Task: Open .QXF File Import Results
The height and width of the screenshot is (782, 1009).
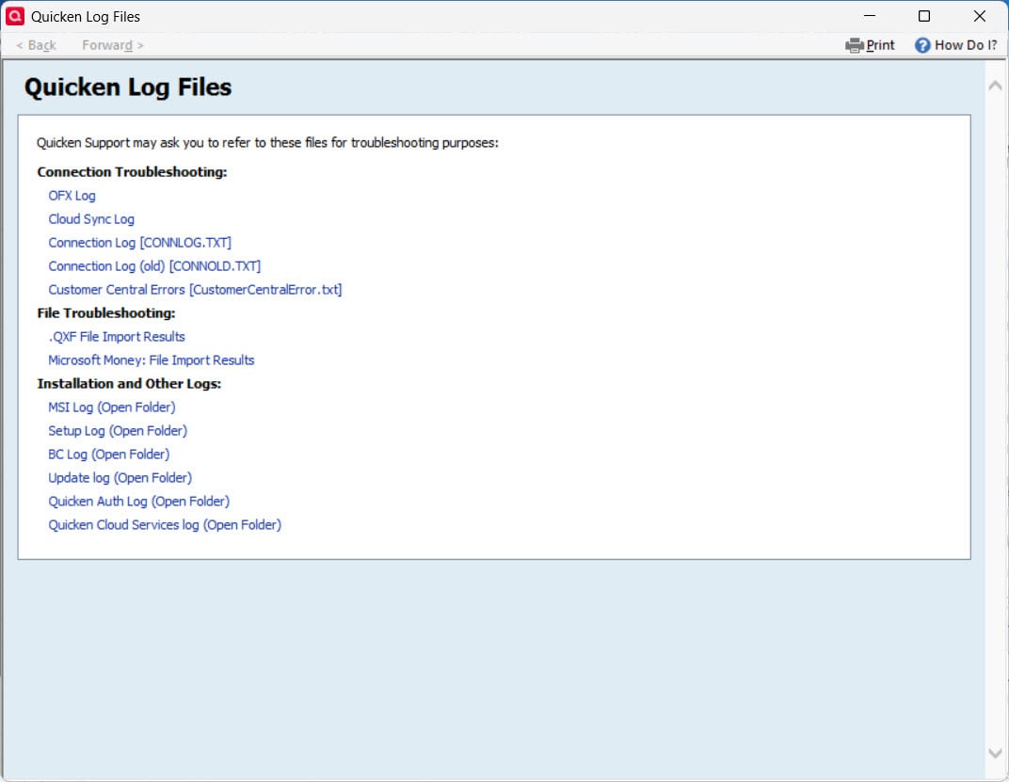Action: [x=117, y=337]
